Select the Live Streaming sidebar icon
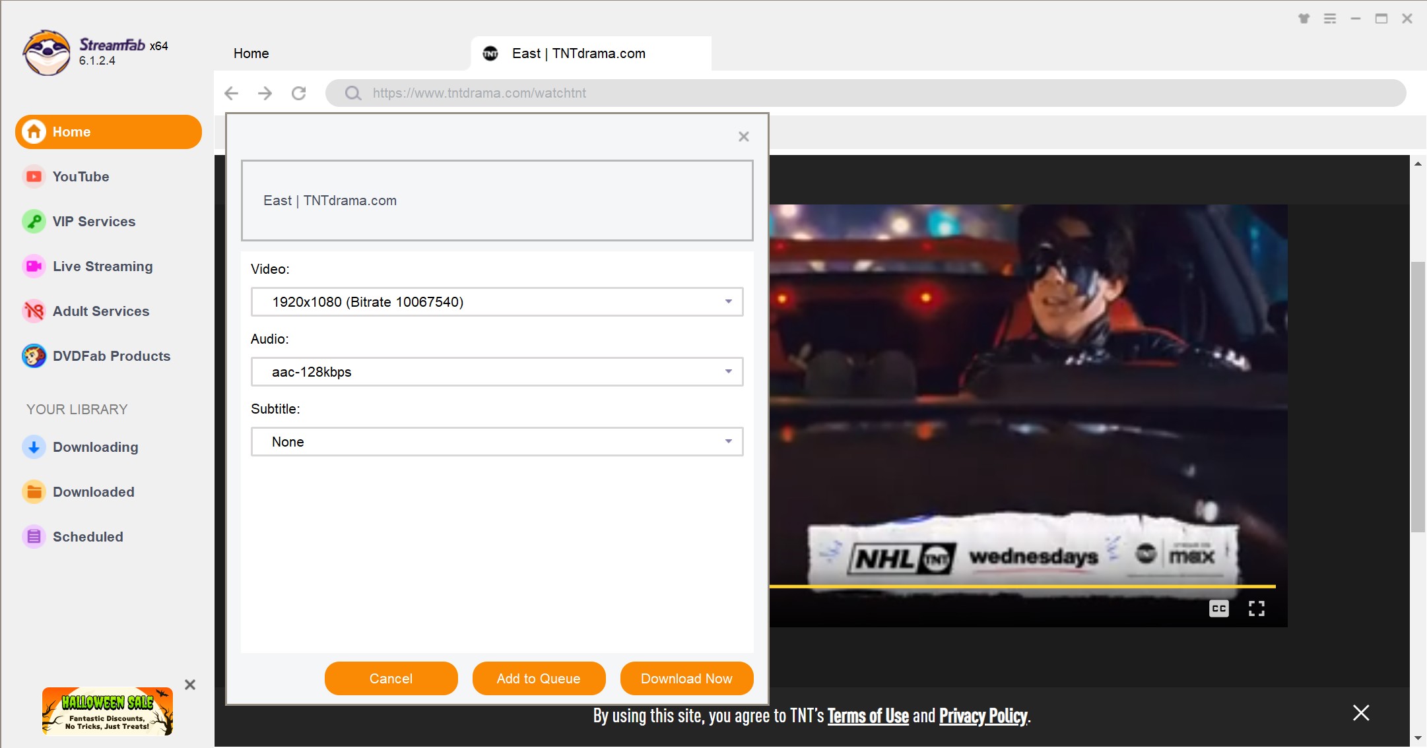This screenshot has height=748, width=1427. [x=34, y=266]
